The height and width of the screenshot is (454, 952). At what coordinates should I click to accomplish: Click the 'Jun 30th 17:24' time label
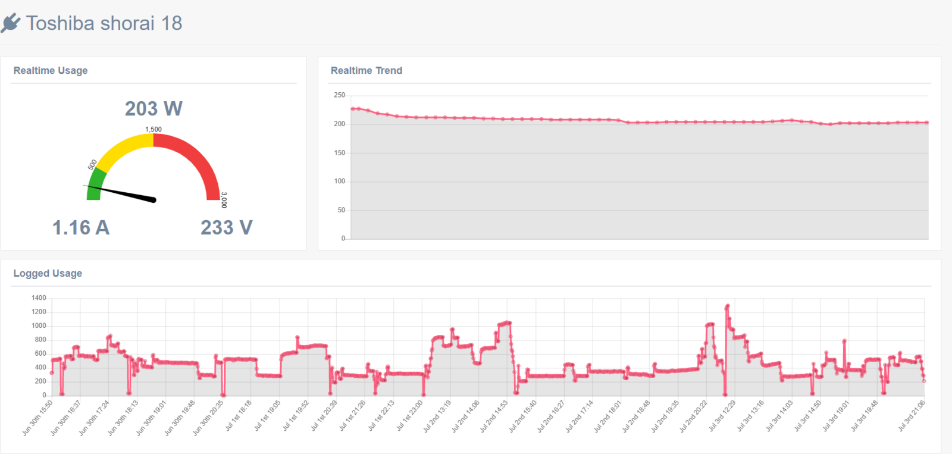pos(95,418)
